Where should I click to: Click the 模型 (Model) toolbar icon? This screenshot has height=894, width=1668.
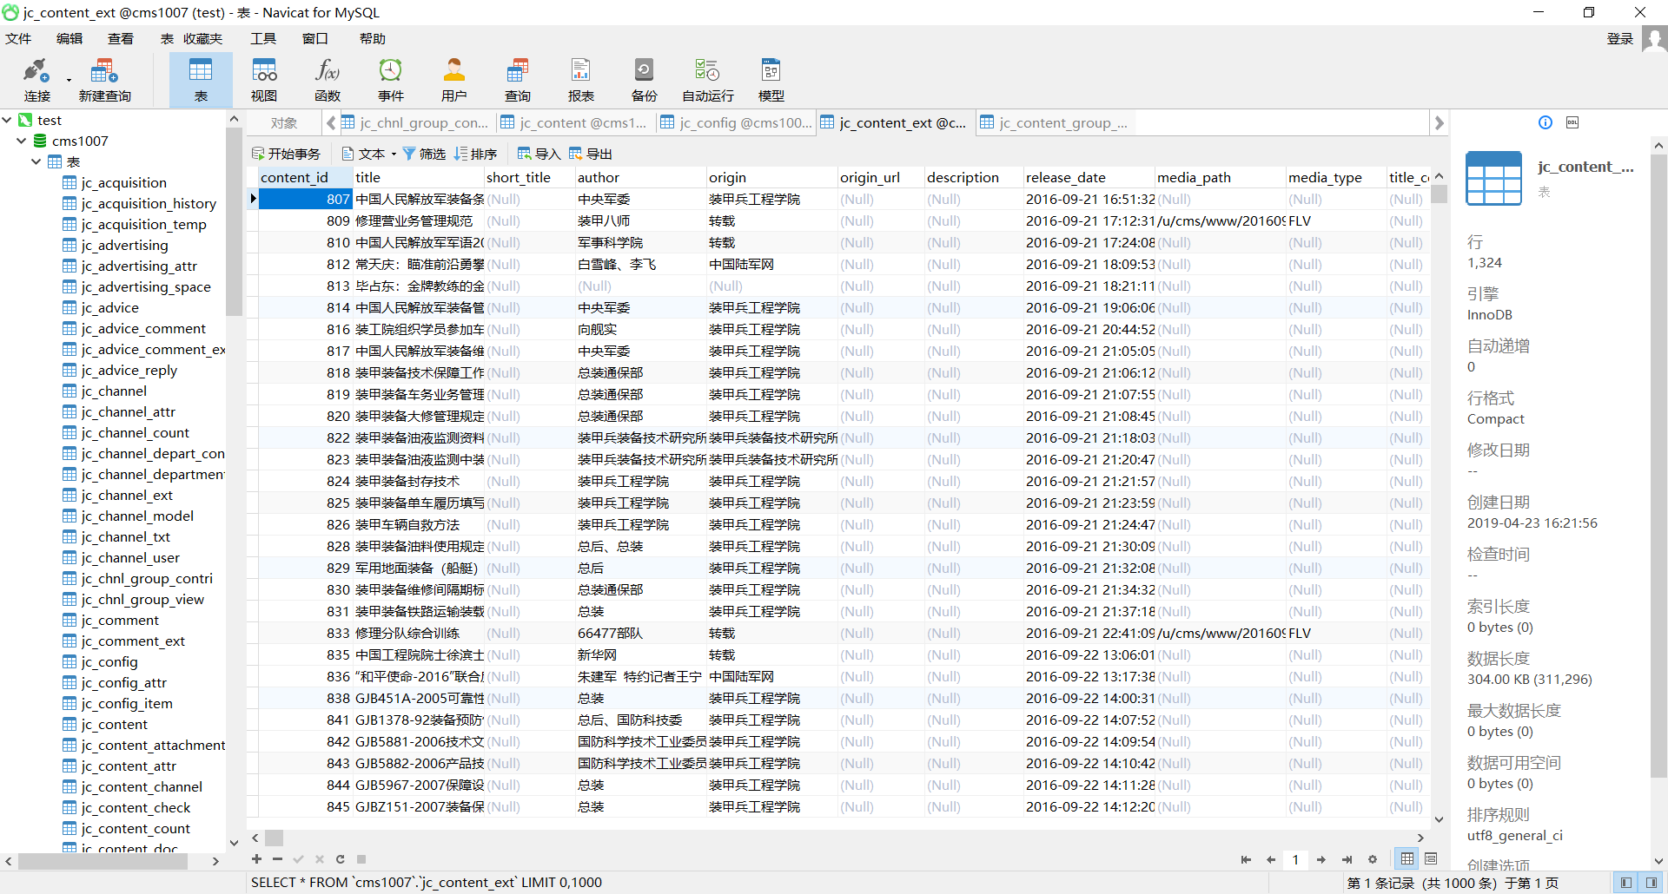771,81
